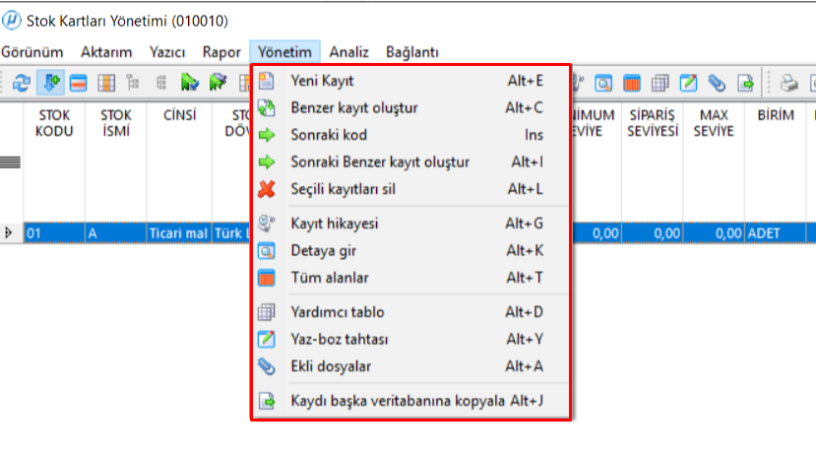This screenshot has height=453, width=816.
Task: Click the green pencil notepad toolbar icon
Action: (x=688, y=83)
